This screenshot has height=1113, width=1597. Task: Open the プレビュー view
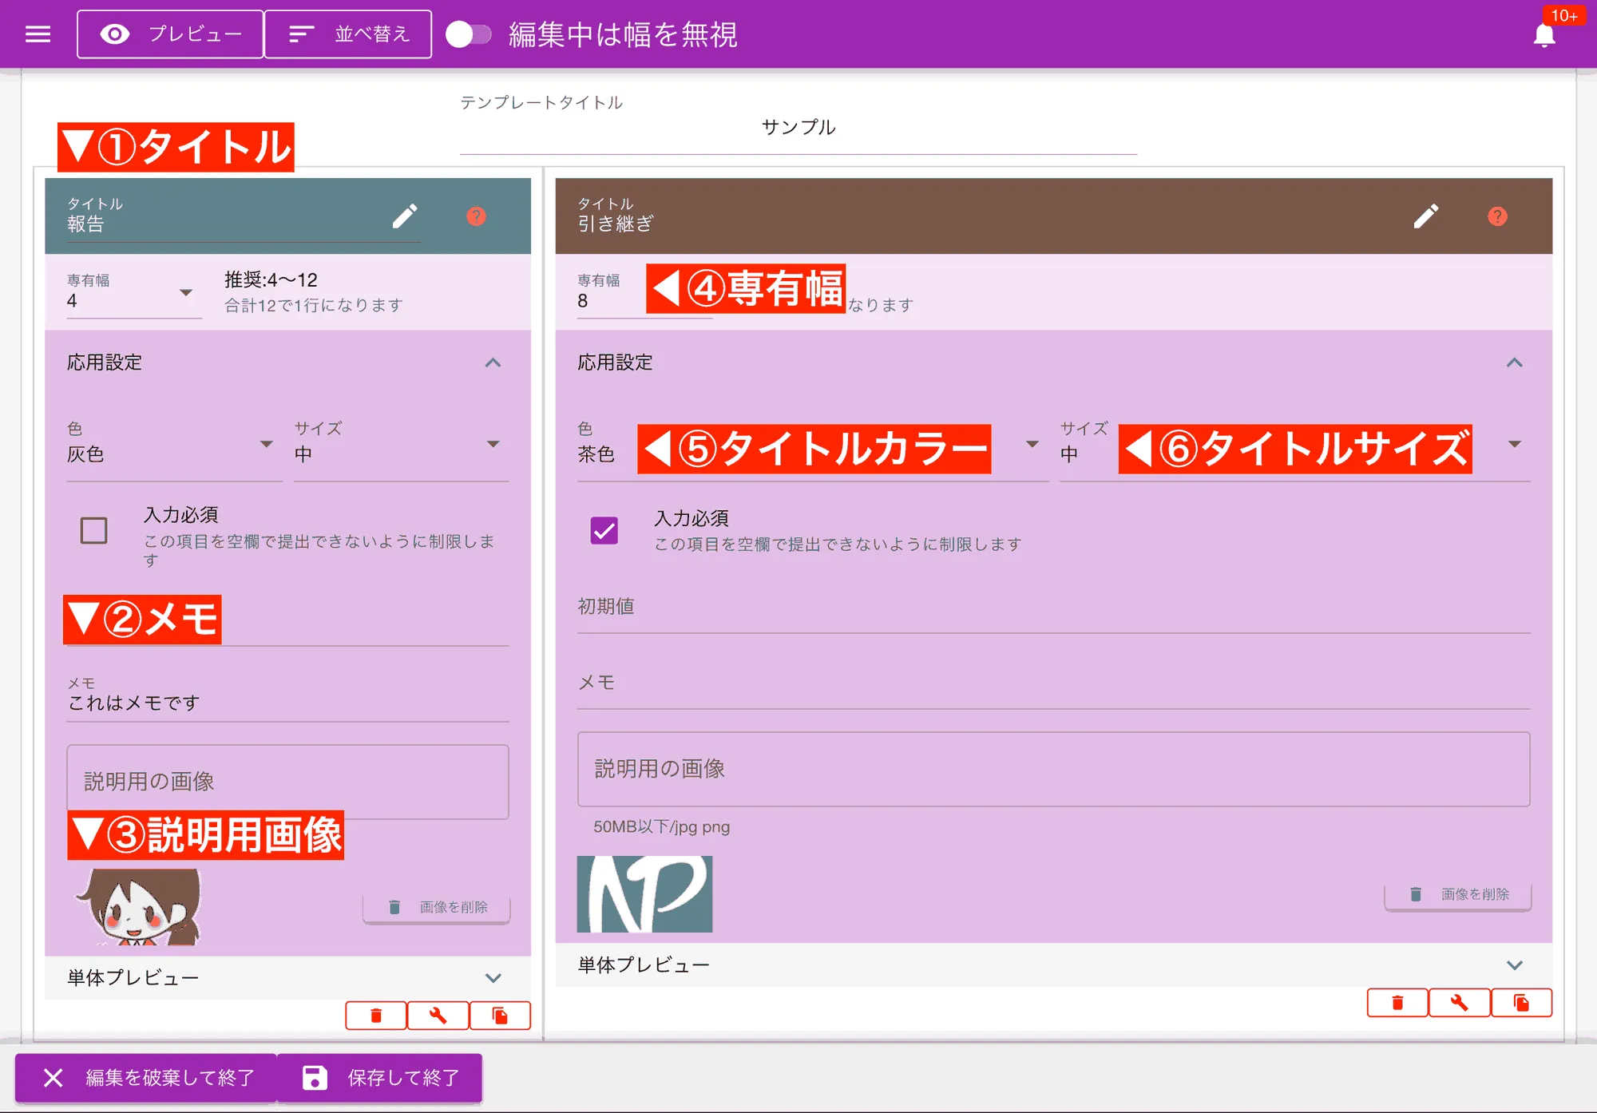(x=169, y=34)
